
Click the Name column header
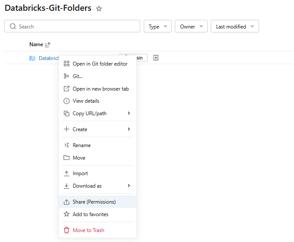[x=36, y=44]
